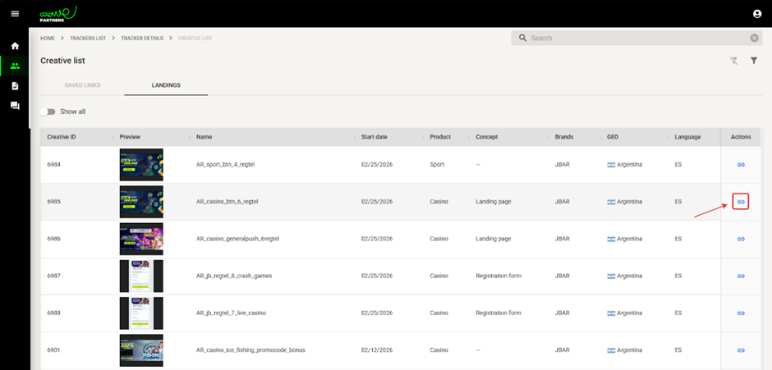
Task: Go to Tracker Details breadcrumb
Action: pos(142,39)
